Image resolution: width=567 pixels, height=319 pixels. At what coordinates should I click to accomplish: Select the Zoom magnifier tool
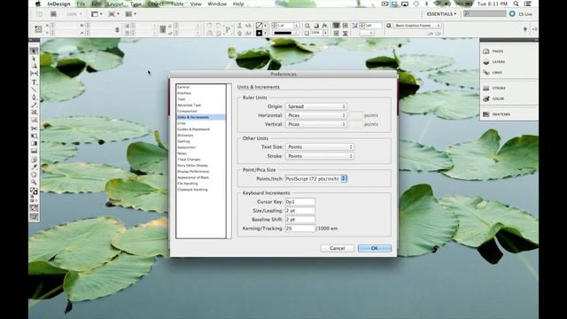pyautogui.click(x=34, y=182)
